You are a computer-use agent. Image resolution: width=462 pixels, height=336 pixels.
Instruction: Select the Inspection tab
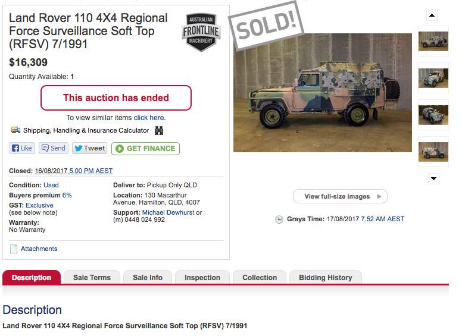click(202, 278)
